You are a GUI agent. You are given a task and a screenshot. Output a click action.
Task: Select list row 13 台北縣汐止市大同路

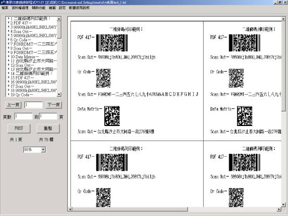[x=32, y=69]
